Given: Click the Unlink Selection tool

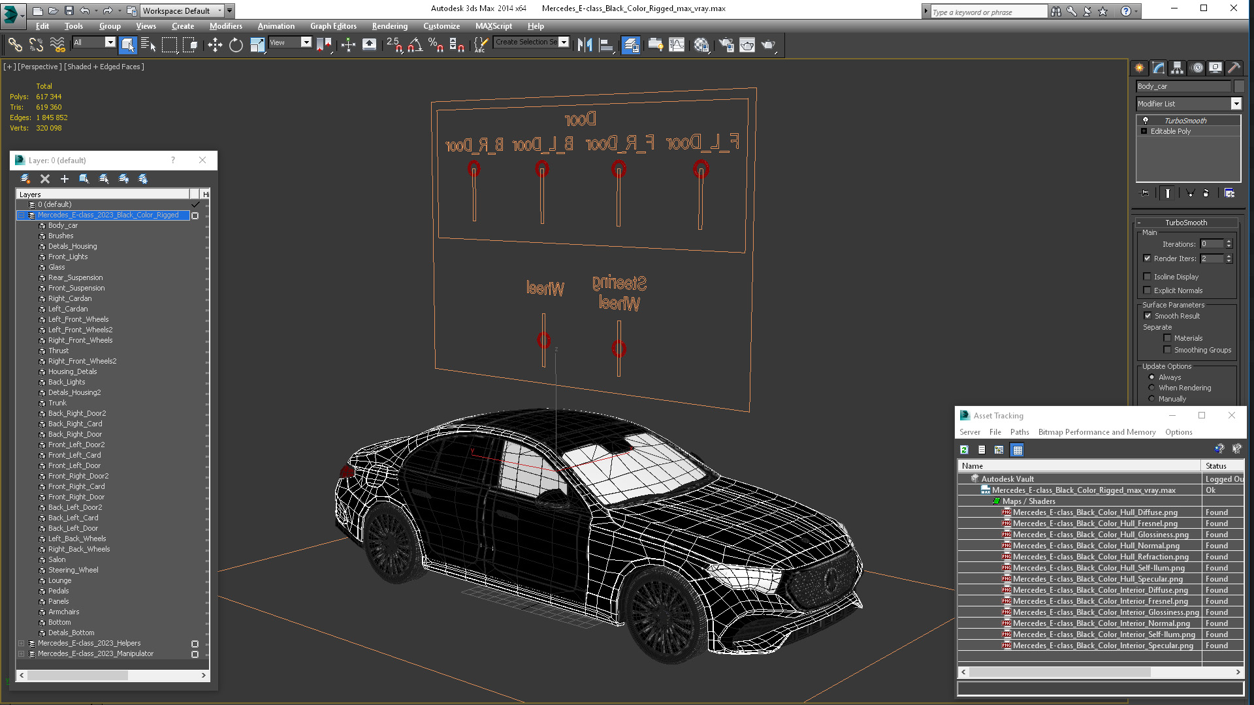Looking at the screenshot, I should pyautogui.click(x=36, y=44).
